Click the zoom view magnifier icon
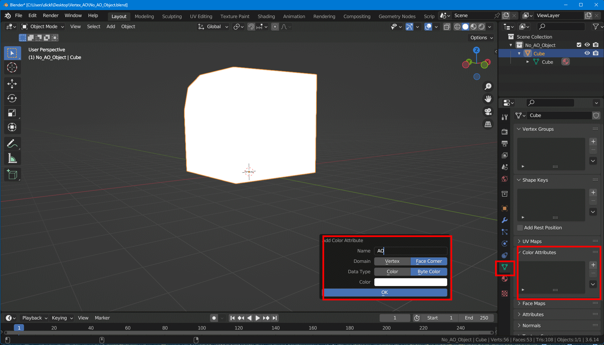 (x=488, y=87)
